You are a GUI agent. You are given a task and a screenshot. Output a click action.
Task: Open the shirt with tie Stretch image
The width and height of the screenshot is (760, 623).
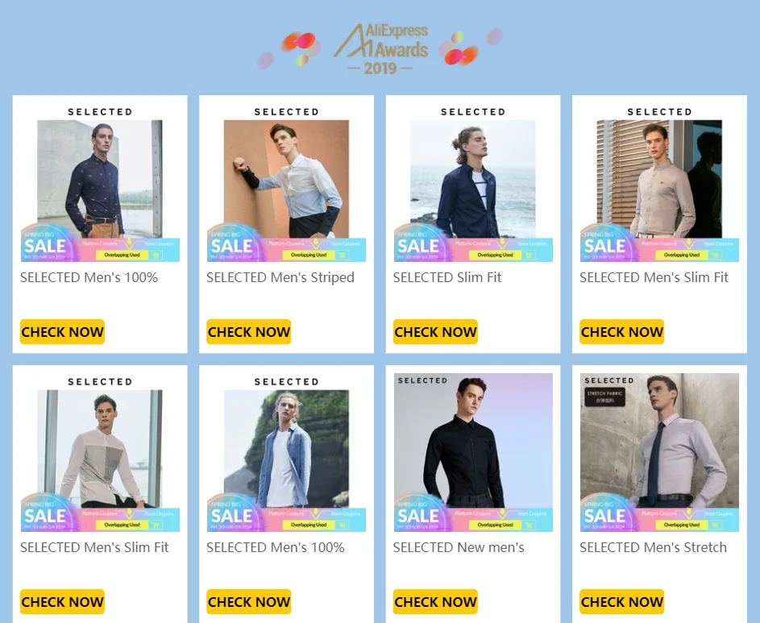click(659, 452)
